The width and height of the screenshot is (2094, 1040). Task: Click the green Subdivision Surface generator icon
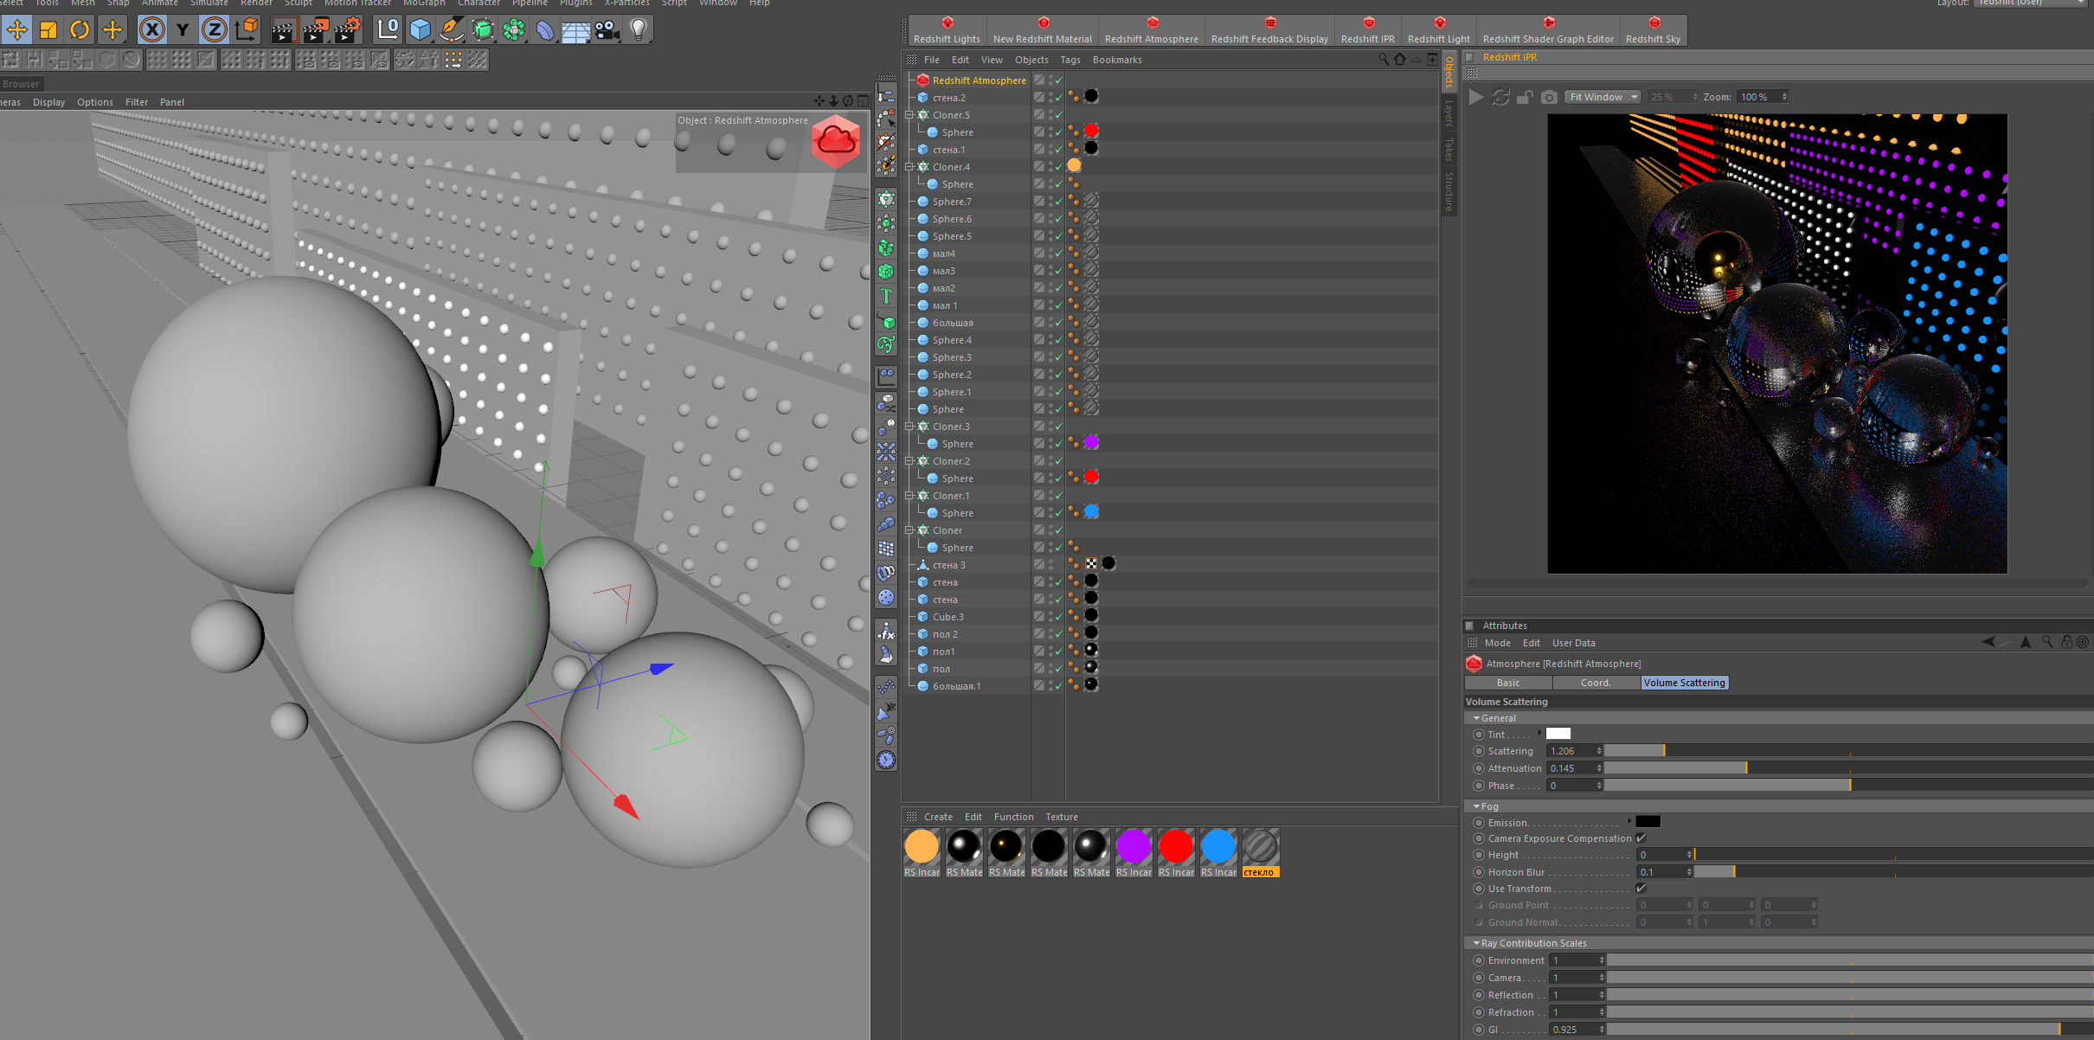click(483, 30)
